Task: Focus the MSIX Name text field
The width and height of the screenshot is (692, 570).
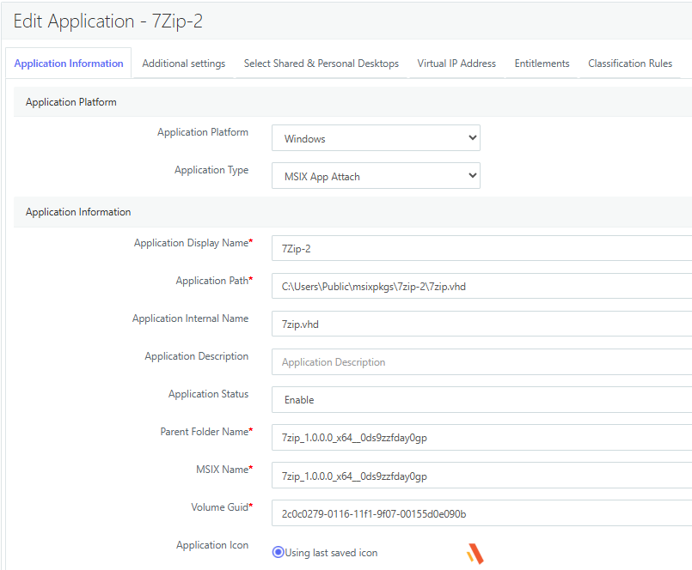Action: point(481,476)
